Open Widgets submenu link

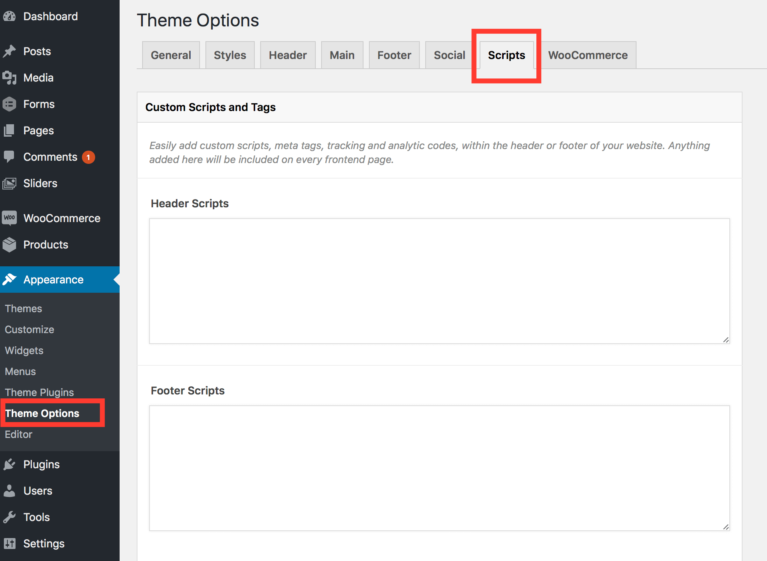24,351
